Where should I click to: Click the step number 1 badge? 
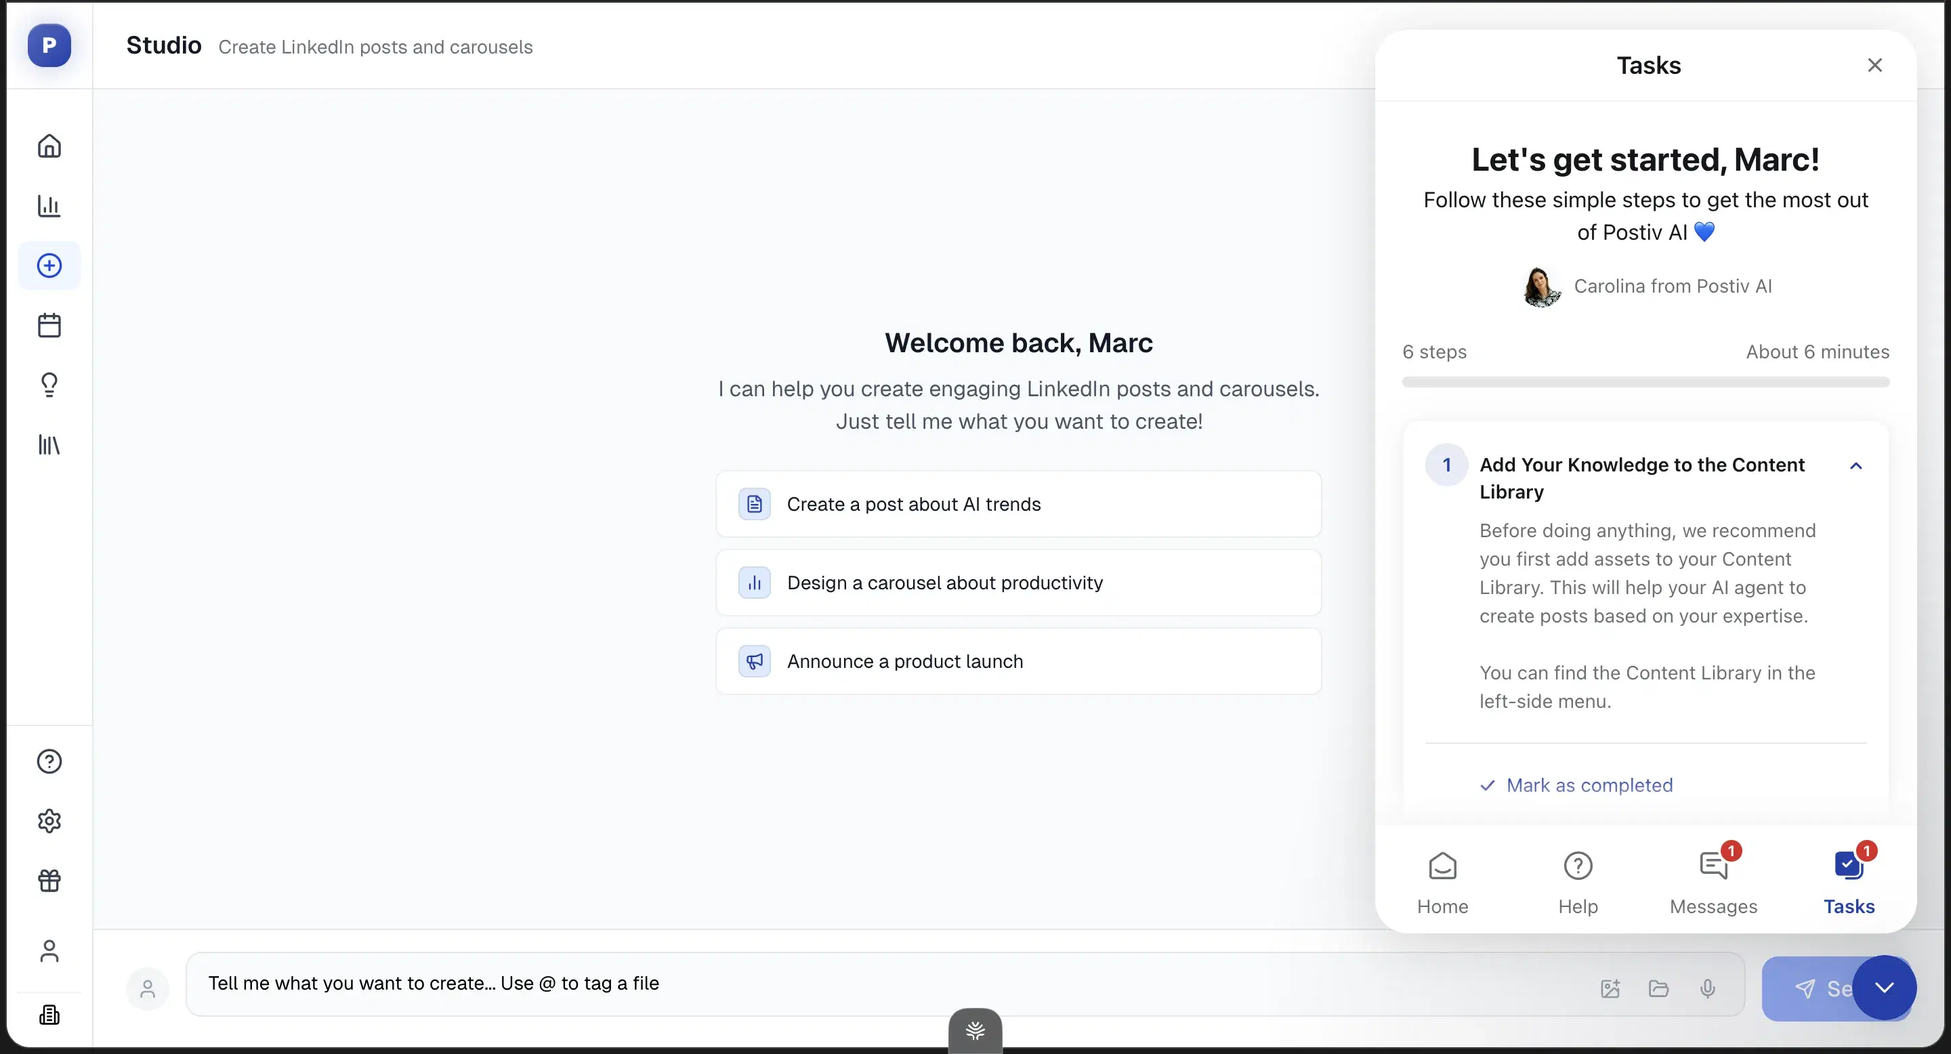pos(1446,465)
